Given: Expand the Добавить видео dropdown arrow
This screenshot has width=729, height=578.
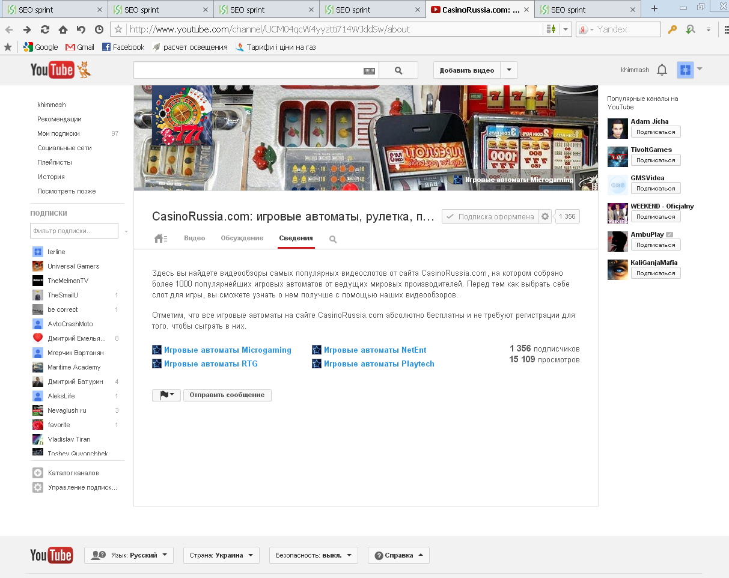Looking at the screenshot, I should click(x=509, y=70).
